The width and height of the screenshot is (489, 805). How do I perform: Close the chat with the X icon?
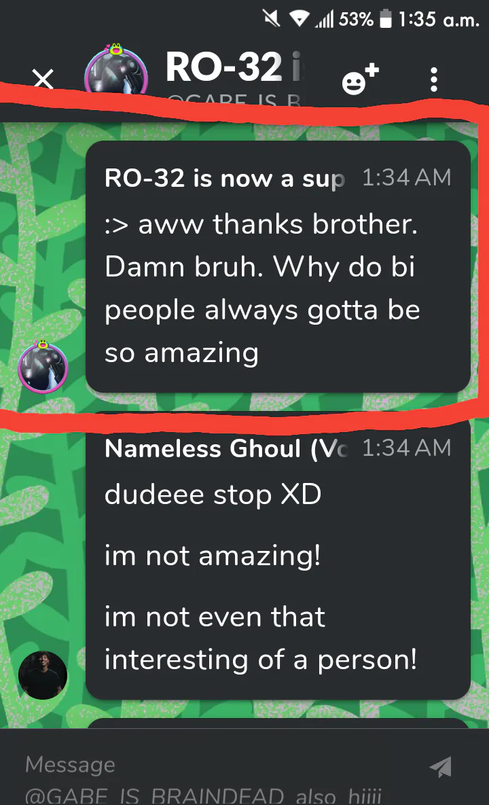[x=43, y=79]
